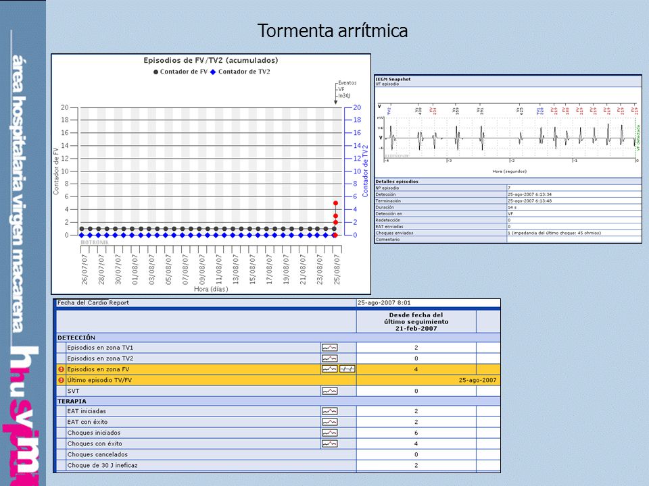Click 'Fecha del Cardio Report' label

point(93,303)
